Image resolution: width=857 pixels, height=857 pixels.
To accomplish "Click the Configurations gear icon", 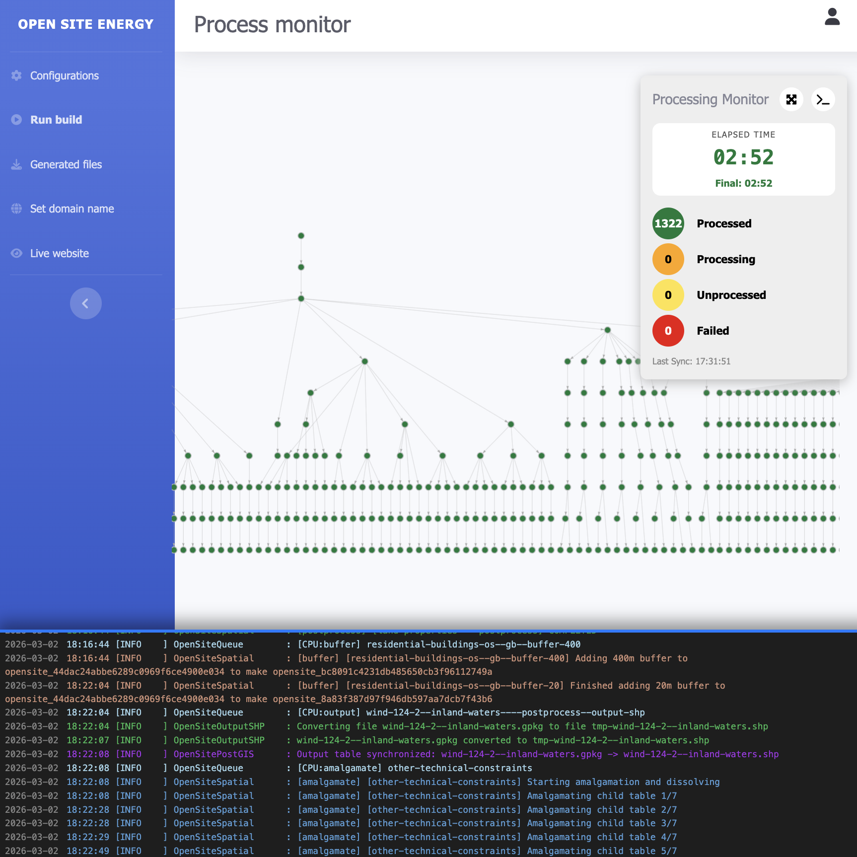I will (x=16, y=75).
